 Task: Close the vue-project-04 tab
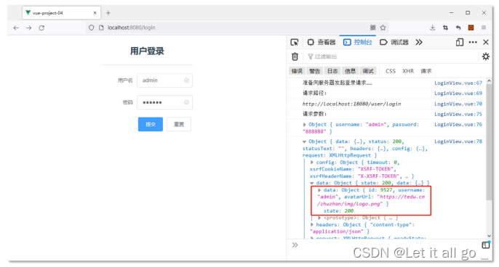click(x=95, y=13)
